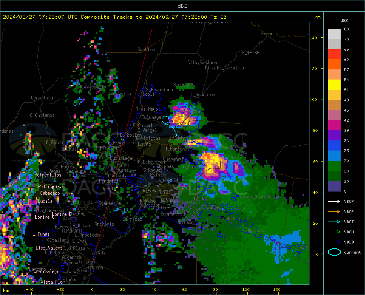Select the light gray swatch below 80 dBZ
This screenshot has height=295, width=365.
pyautogui.click(x=334, y=34)
